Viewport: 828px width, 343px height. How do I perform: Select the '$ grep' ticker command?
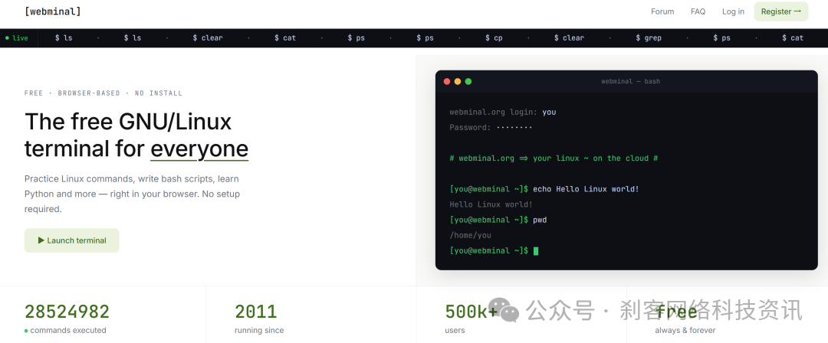pyautogui.click(x=649, y=38)
